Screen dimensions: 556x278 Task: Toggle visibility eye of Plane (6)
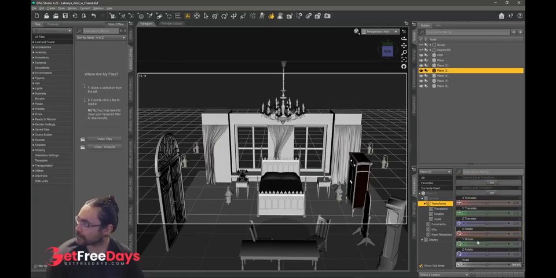click(x=421, y=86)
